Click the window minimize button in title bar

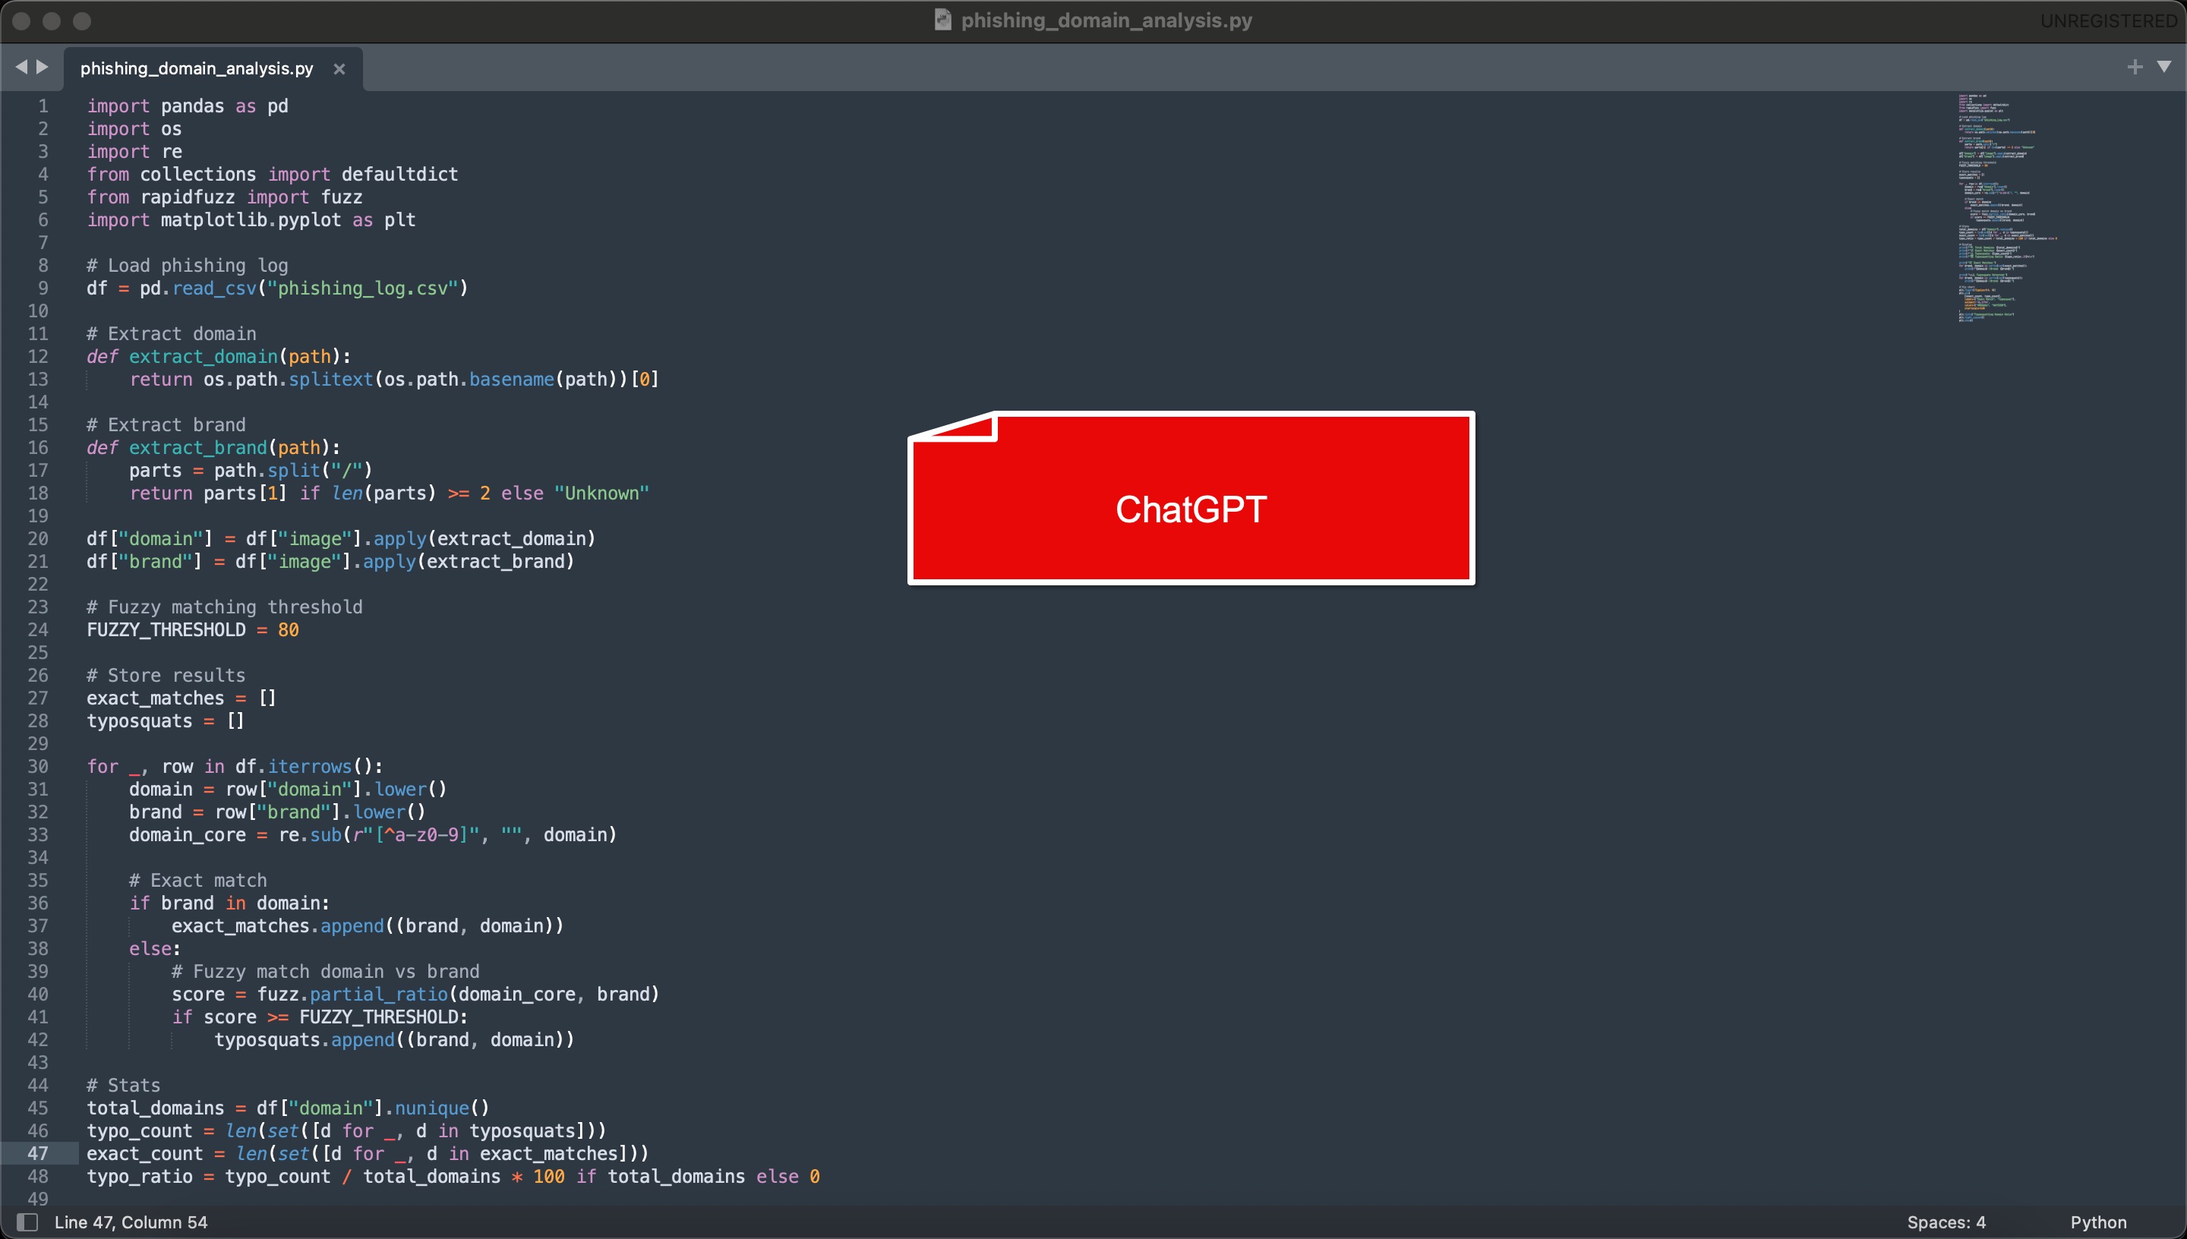coord(51,20)
